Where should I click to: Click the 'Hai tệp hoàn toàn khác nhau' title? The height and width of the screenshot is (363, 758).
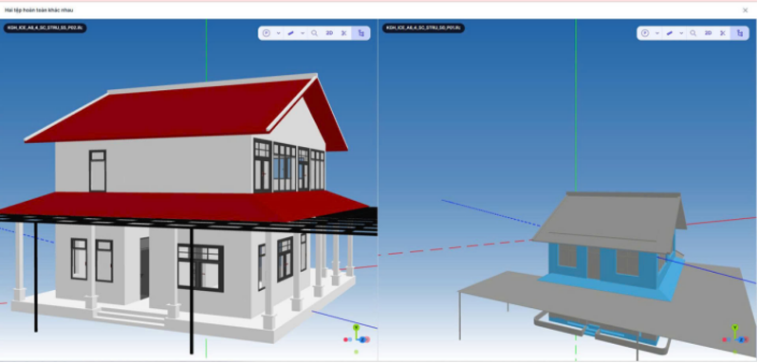pos(39,10)
